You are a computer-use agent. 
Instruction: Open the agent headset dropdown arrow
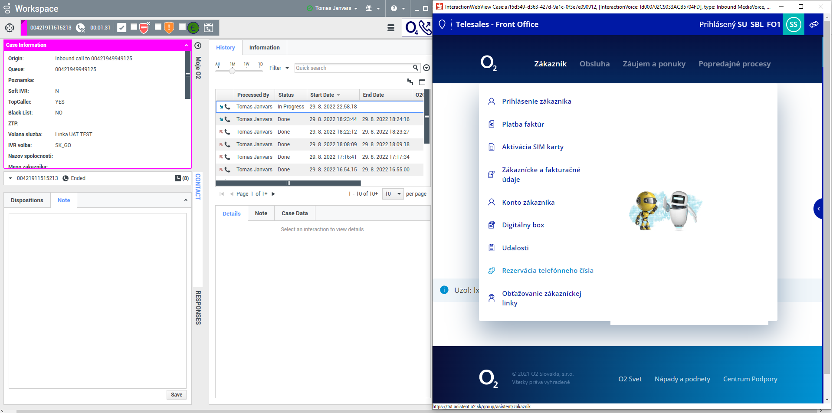tap(378, 8)
